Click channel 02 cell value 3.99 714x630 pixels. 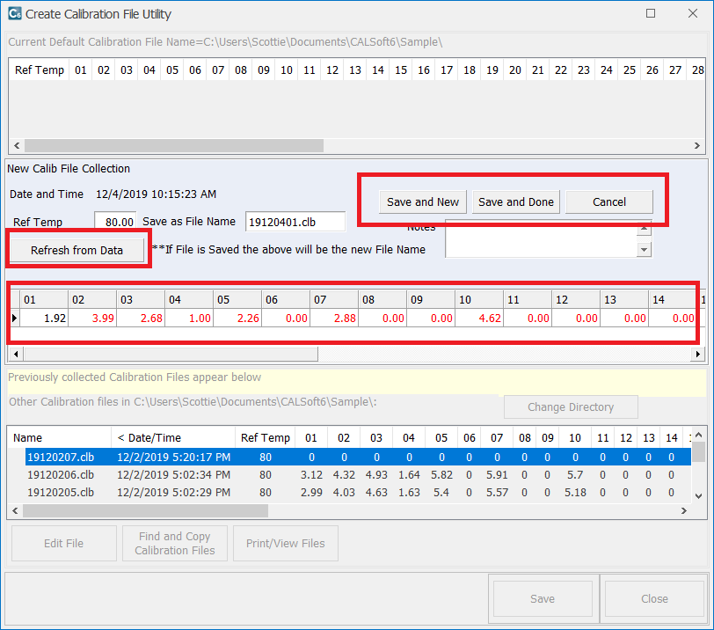(x=92, y=318)
